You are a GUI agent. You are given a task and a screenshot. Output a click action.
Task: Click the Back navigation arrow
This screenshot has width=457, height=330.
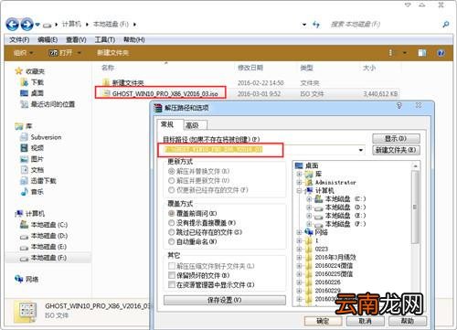tap(12, 25)
